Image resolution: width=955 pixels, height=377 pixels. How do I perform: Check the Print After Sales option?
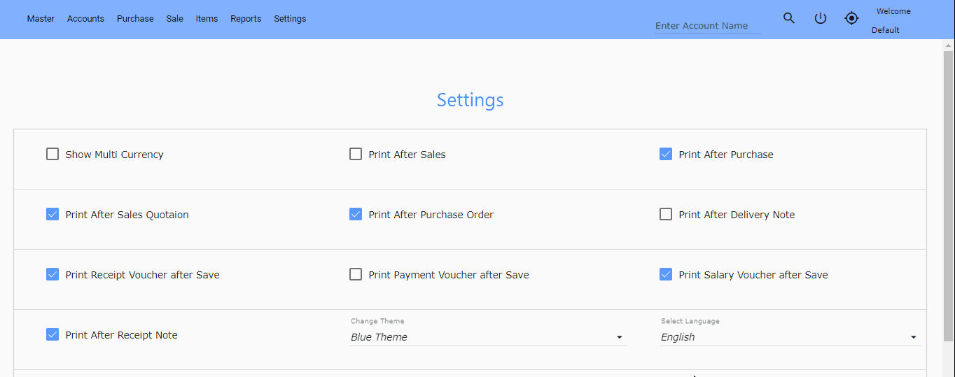356,155
